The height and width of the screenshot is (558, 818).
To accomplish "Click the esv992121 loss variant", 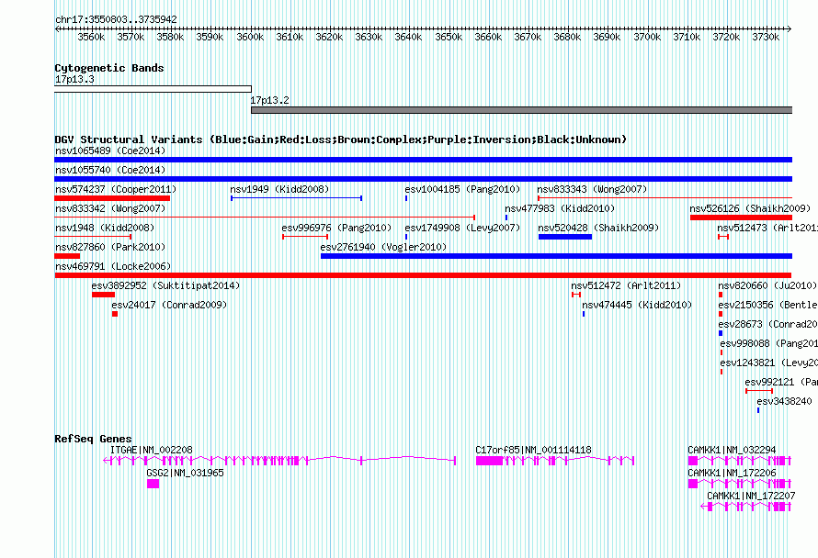I will 759,391.
